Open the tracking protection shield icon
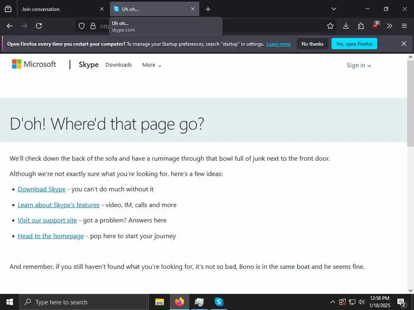 tap(82, 26)
